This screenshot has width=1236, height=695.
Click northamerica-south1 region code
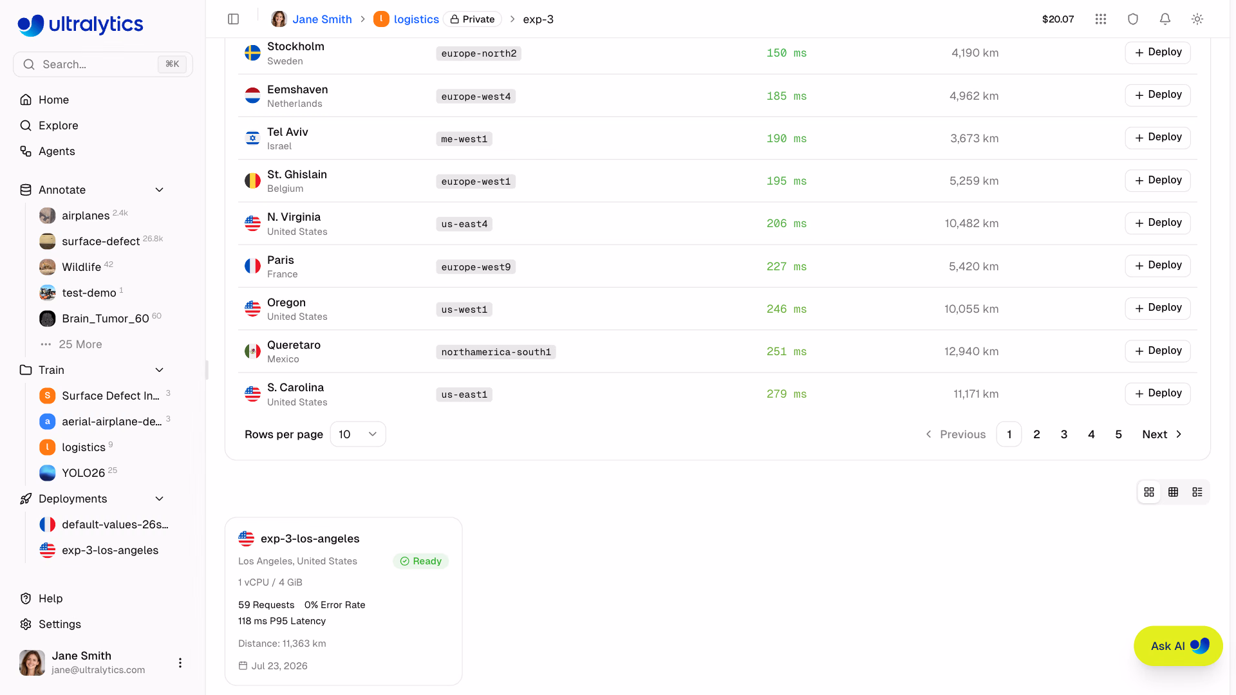pyautogui.click(x=496, y=352)
